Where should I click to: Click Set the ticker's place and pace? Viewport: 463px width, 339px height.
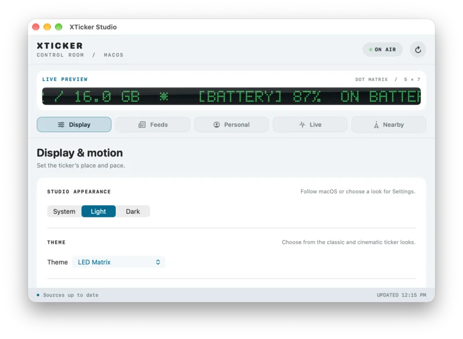click(81, 166)
